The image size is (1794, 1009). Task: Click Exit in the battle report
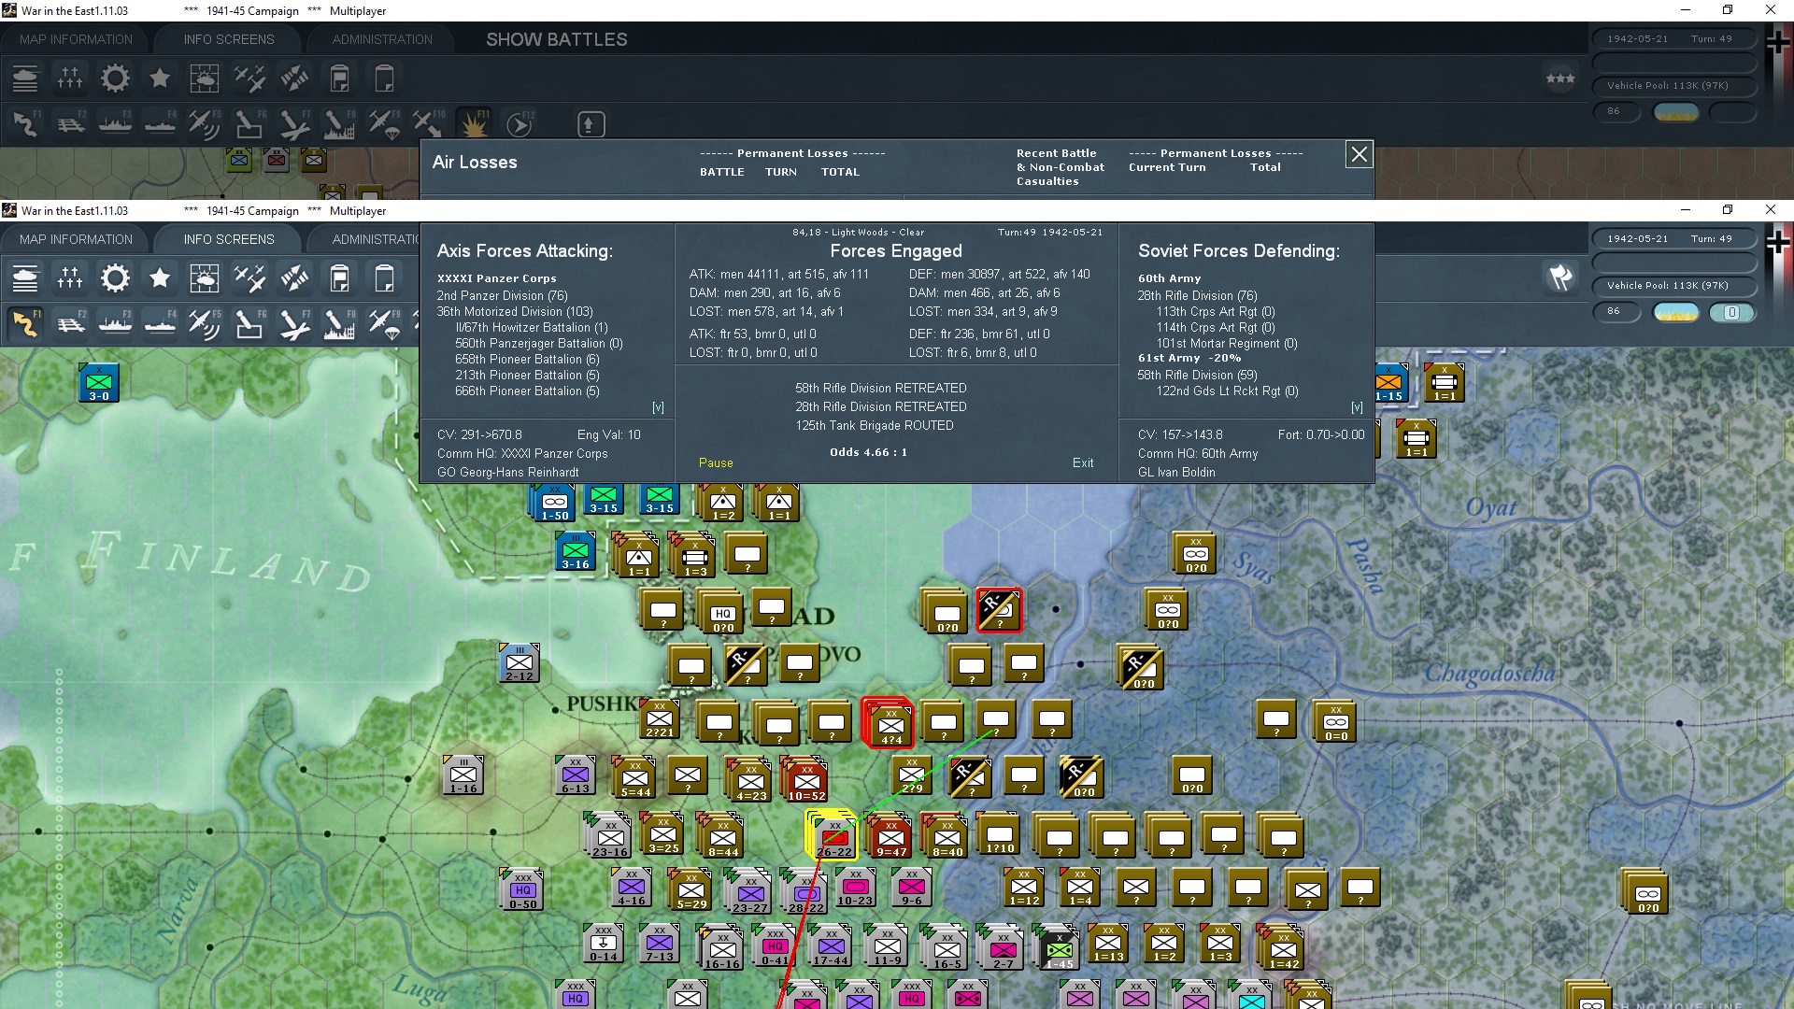tap(1082, 462)
